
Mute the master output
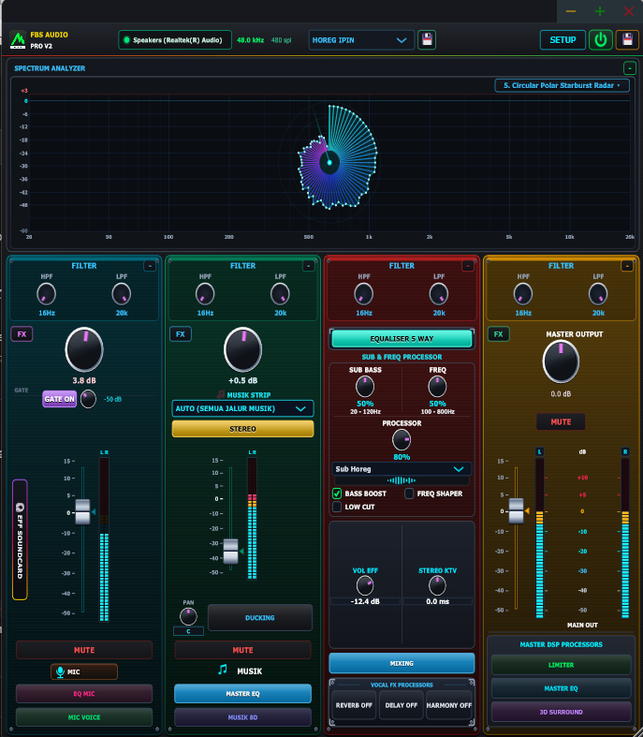point(561,421)
